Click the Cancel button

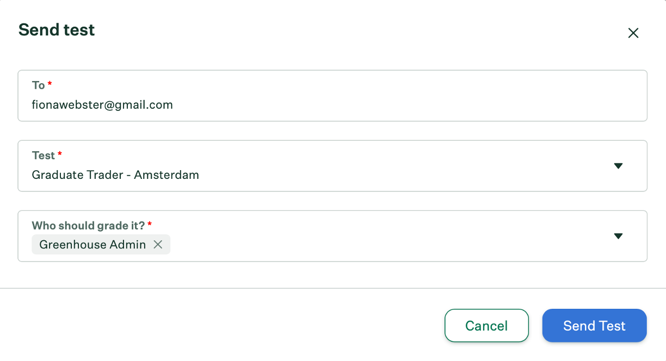(x=486, y=326)
